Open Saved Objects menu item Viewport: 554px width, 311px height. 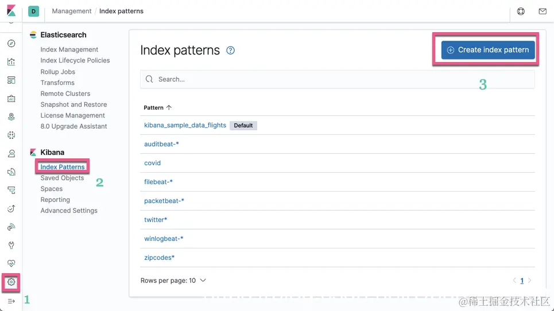(x=62, y=178)
